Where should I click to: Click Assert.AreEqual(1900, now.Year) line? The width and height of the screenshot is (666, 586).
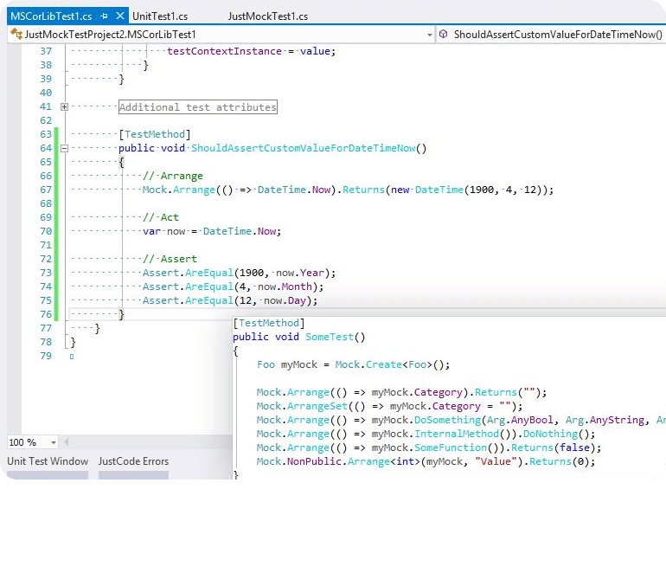(239, 273)
